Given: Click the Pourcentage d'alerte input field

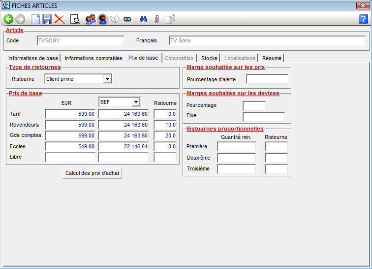Looking at the screenshot, I should coord(267,79).
